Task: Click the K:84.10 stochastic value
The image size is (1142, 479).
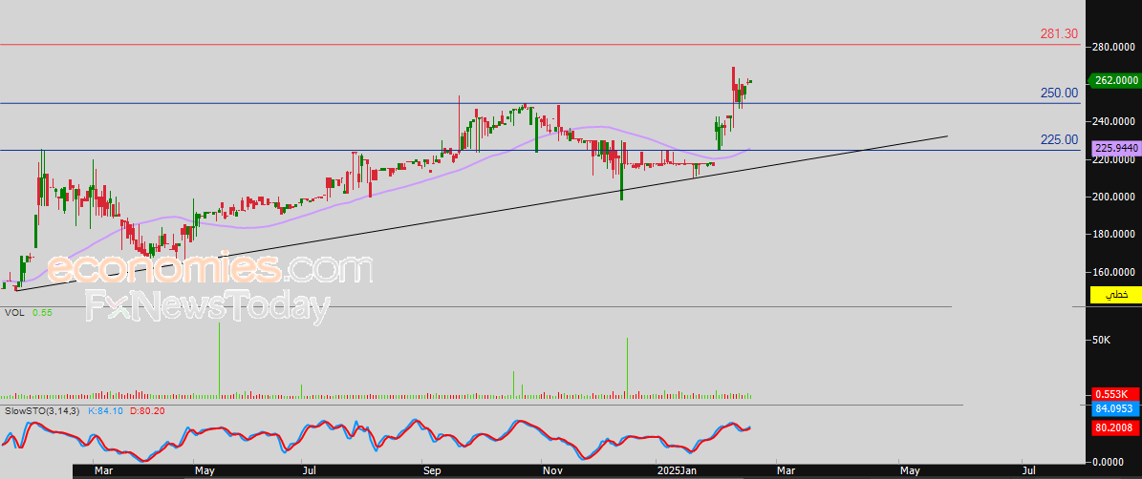Action: pyautogui.click(x=104, y=410)
